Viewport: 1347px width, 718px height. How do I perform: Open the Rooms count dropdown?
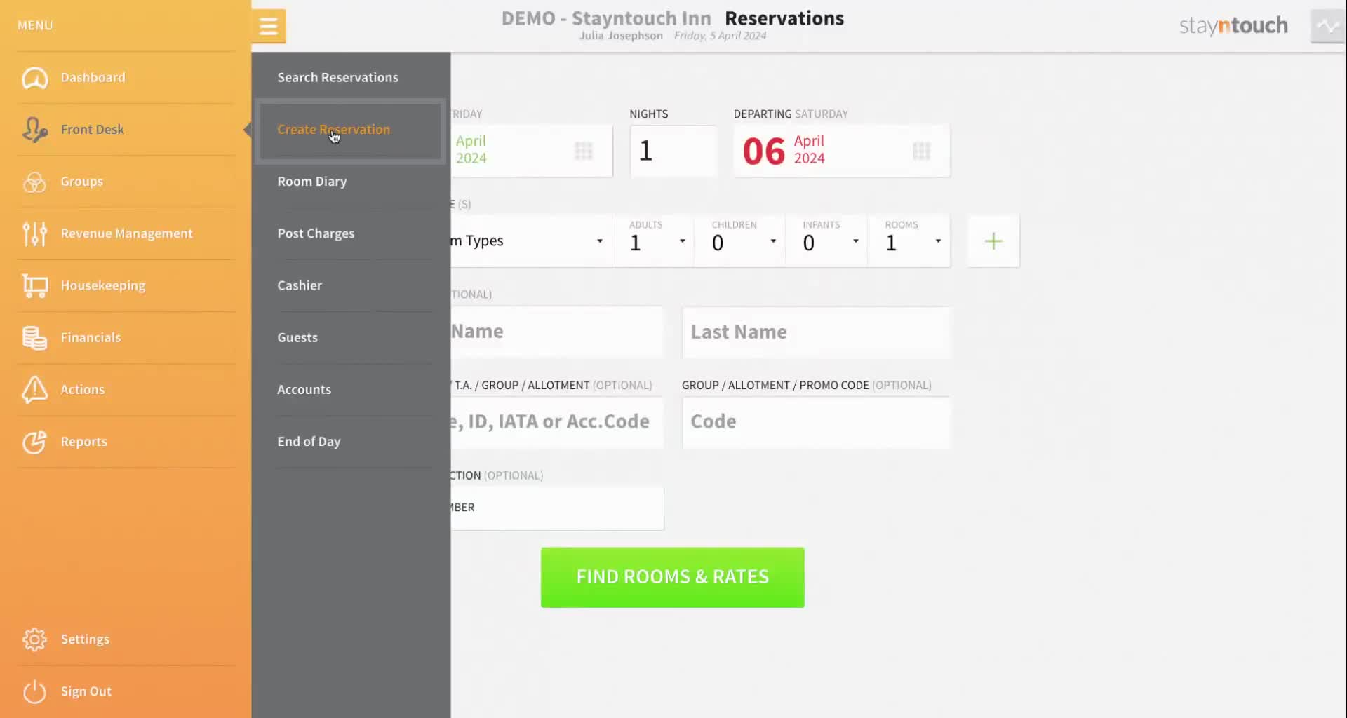pyautogui.click(x=909, y=241)
